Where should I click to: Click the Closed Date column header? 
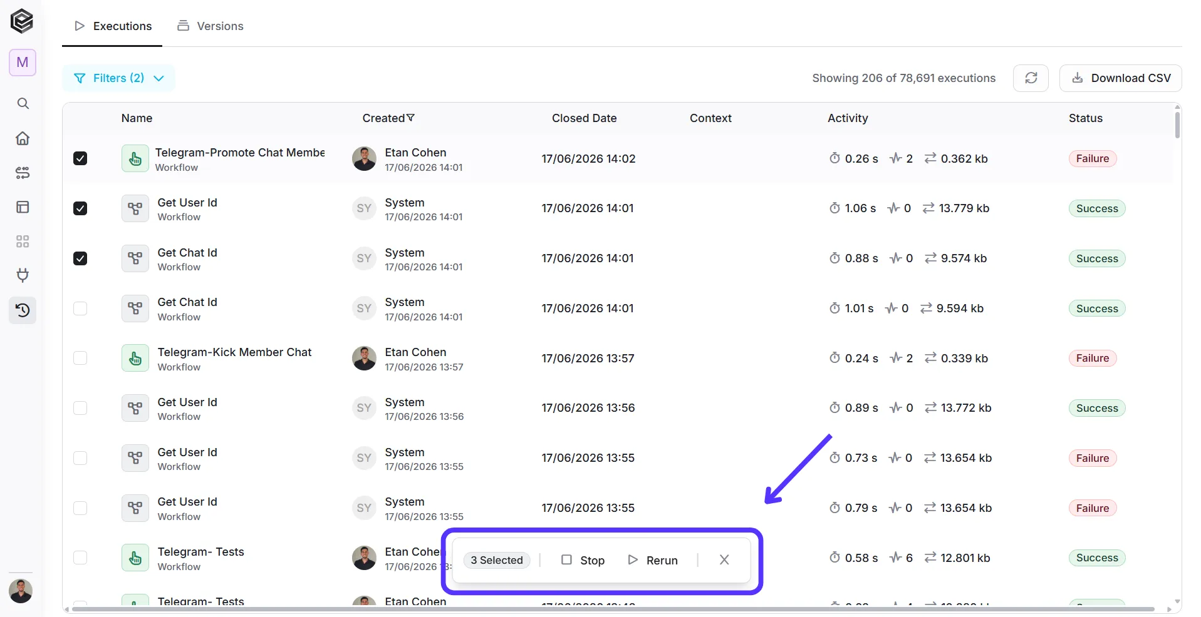point(584,118)
